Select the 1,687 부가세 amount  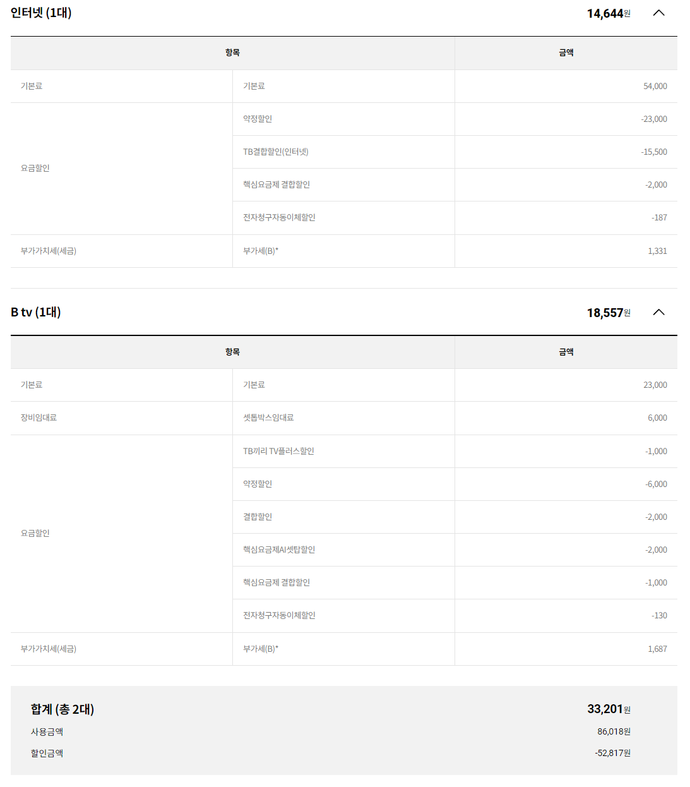point(657,649)
